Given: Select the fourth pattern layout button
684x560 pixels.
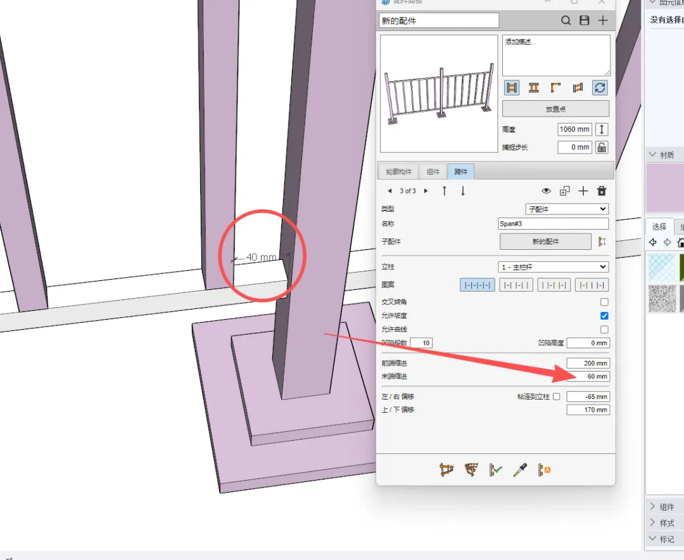Looking at the screenshot, I should 592,285.
